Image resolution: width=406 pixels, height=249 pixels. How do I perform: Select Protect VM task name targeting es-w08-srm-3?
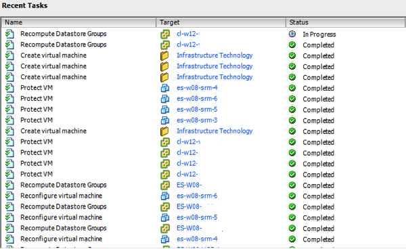pyautogui.click(x=37, y=120)
